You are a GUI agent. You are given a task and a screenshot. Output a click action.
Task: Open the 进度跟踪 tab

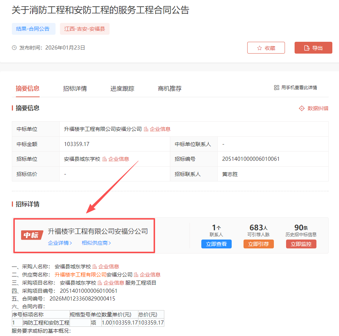point(122,89)
